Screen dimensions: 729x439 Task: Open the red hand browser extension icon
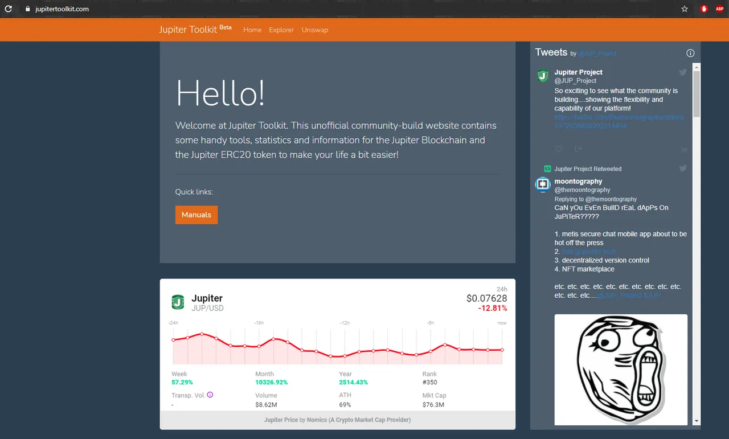pyautogui.click(x=704, y=9)
